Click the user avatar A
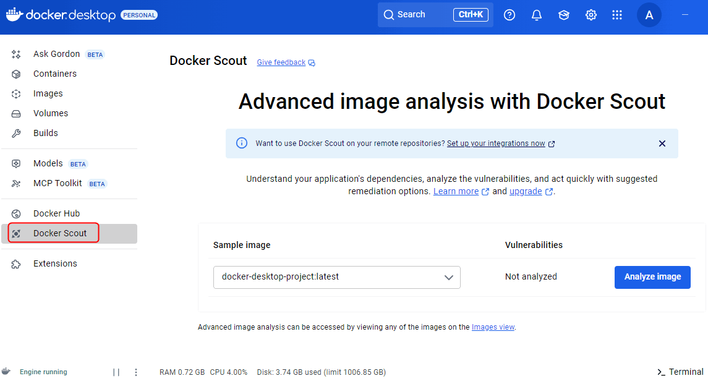708x381 pixels. point(649,15)
